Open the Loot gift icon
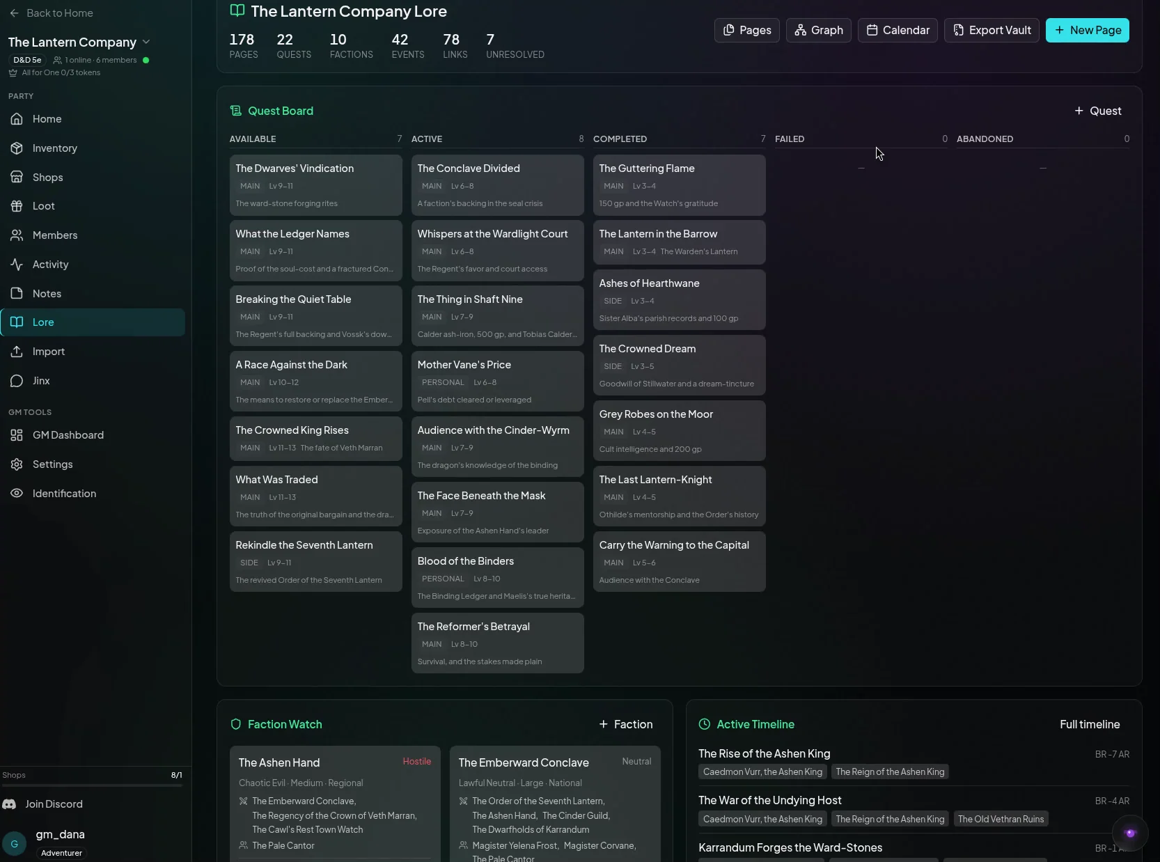The width and height of the screenshot is (1160, 862). [x=17, y=206]
